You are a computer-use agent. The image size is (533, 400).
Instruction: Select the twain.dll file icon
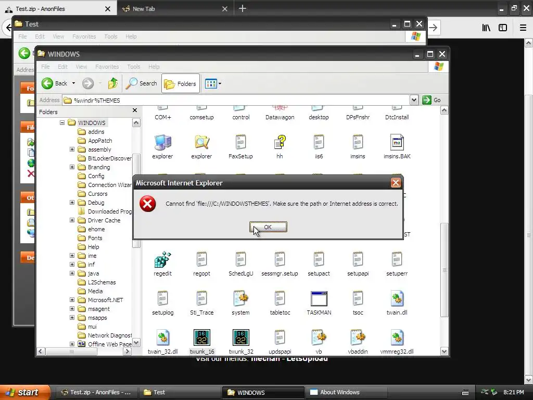tap(397, 303)
